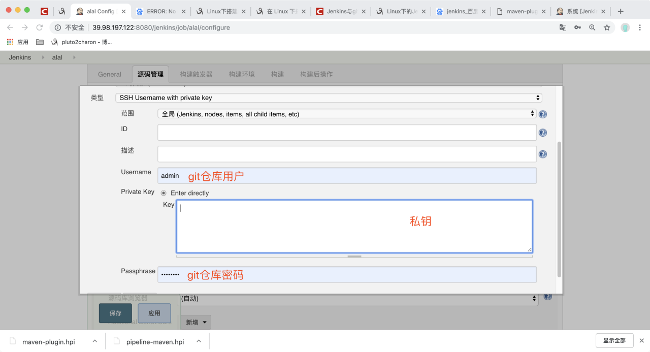Go to alal breadcrumb link
The height and width of the screenshot is (352, 650).
click(x=57, y=57)
